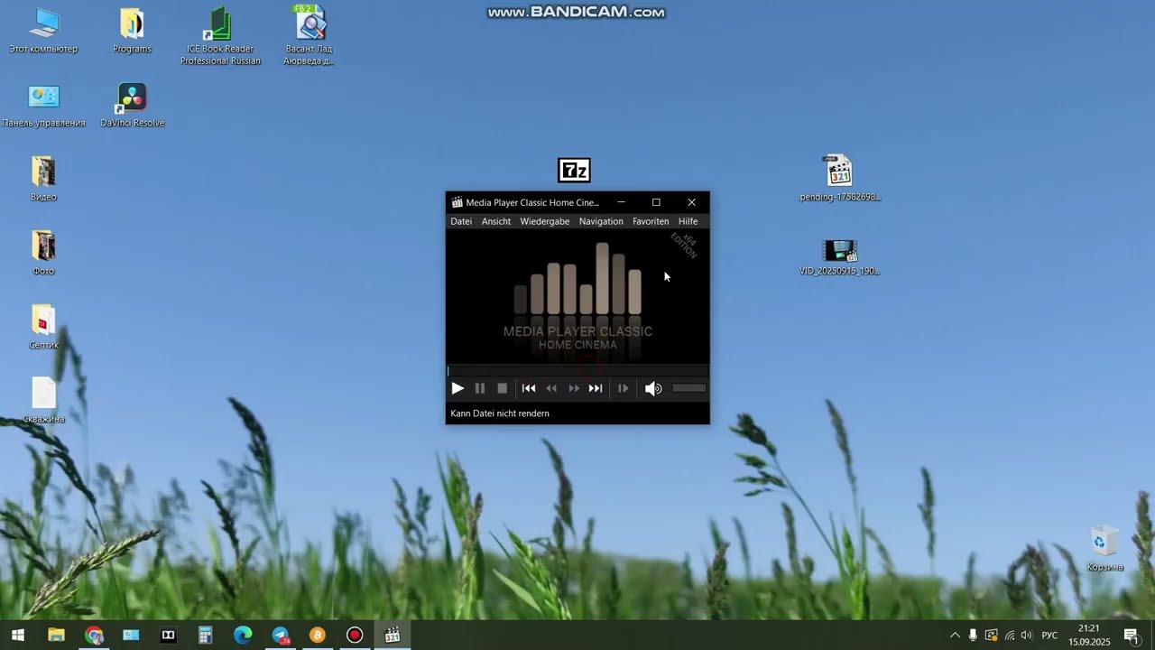Open the system volume control in the tray
This screenshot has width=1155, height=650.
[x=1026, y=636]
